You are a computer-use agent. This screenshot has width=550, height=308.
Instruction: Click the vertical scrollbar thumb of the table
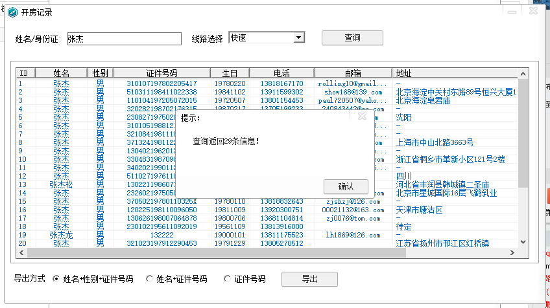pyautogui.click(x=523, y=133)
